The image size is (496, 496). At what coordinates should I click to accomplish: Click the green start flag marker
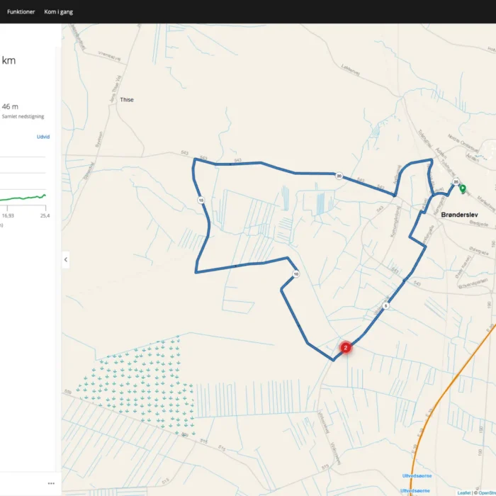click(x=463, y=188)
